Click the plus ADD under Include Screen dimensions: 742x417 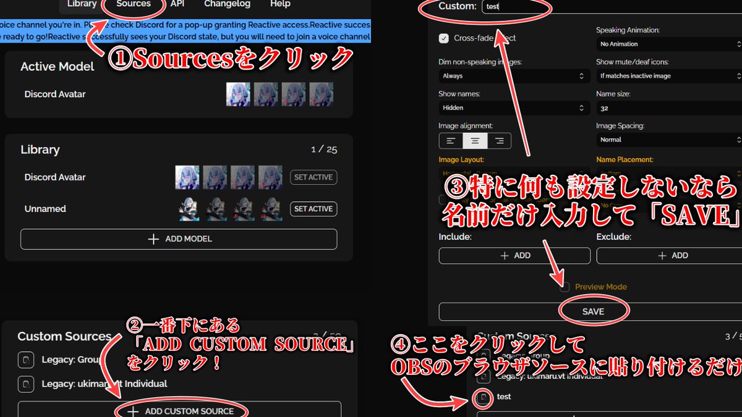pos(514,255)
